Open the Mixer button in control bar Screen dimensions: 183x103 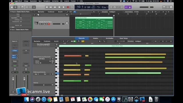point(31,7)
